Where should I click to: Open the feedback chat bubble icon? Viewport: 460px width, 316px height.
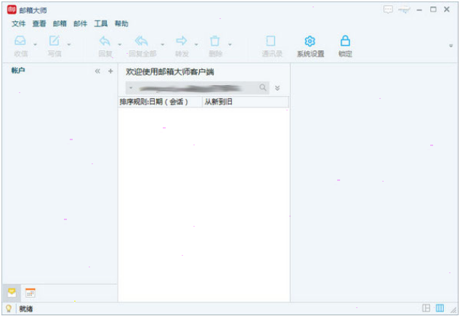click(x=388, y=9)
